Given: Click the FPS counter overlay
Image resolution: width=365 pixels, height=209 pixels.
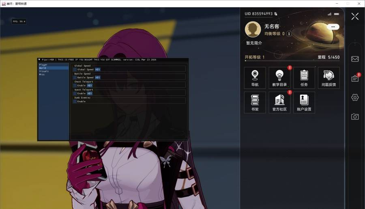Looking at the screenshot, I should point(19,22).
